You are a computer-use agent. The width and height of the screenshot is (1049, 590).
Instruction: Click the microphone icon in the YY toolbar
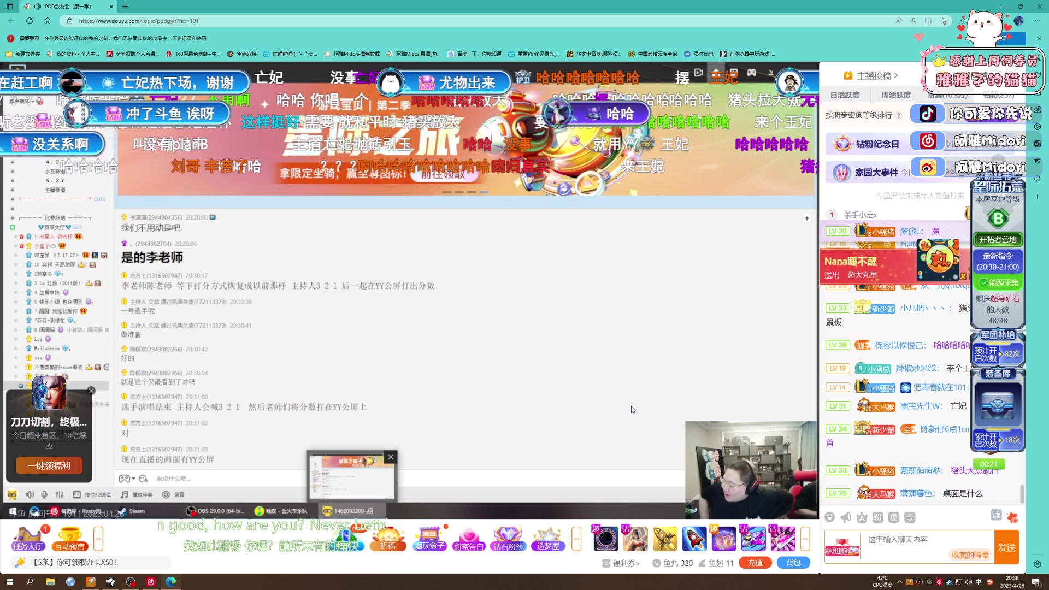click(44, 495)
